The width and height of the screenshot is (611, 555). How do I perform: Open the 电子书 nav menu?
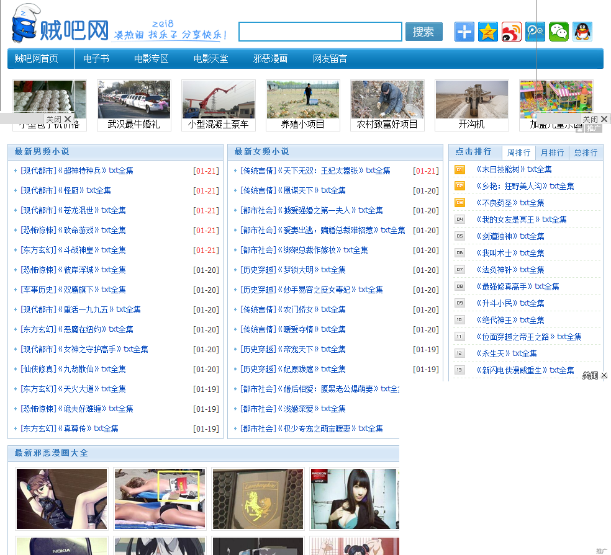point(96,59)
